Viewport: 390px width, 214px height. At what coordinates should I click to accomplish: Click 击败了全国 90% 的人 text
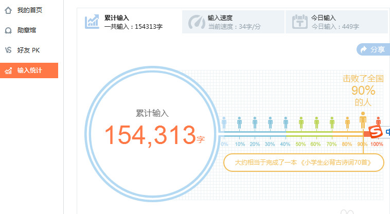coord(363,91)
